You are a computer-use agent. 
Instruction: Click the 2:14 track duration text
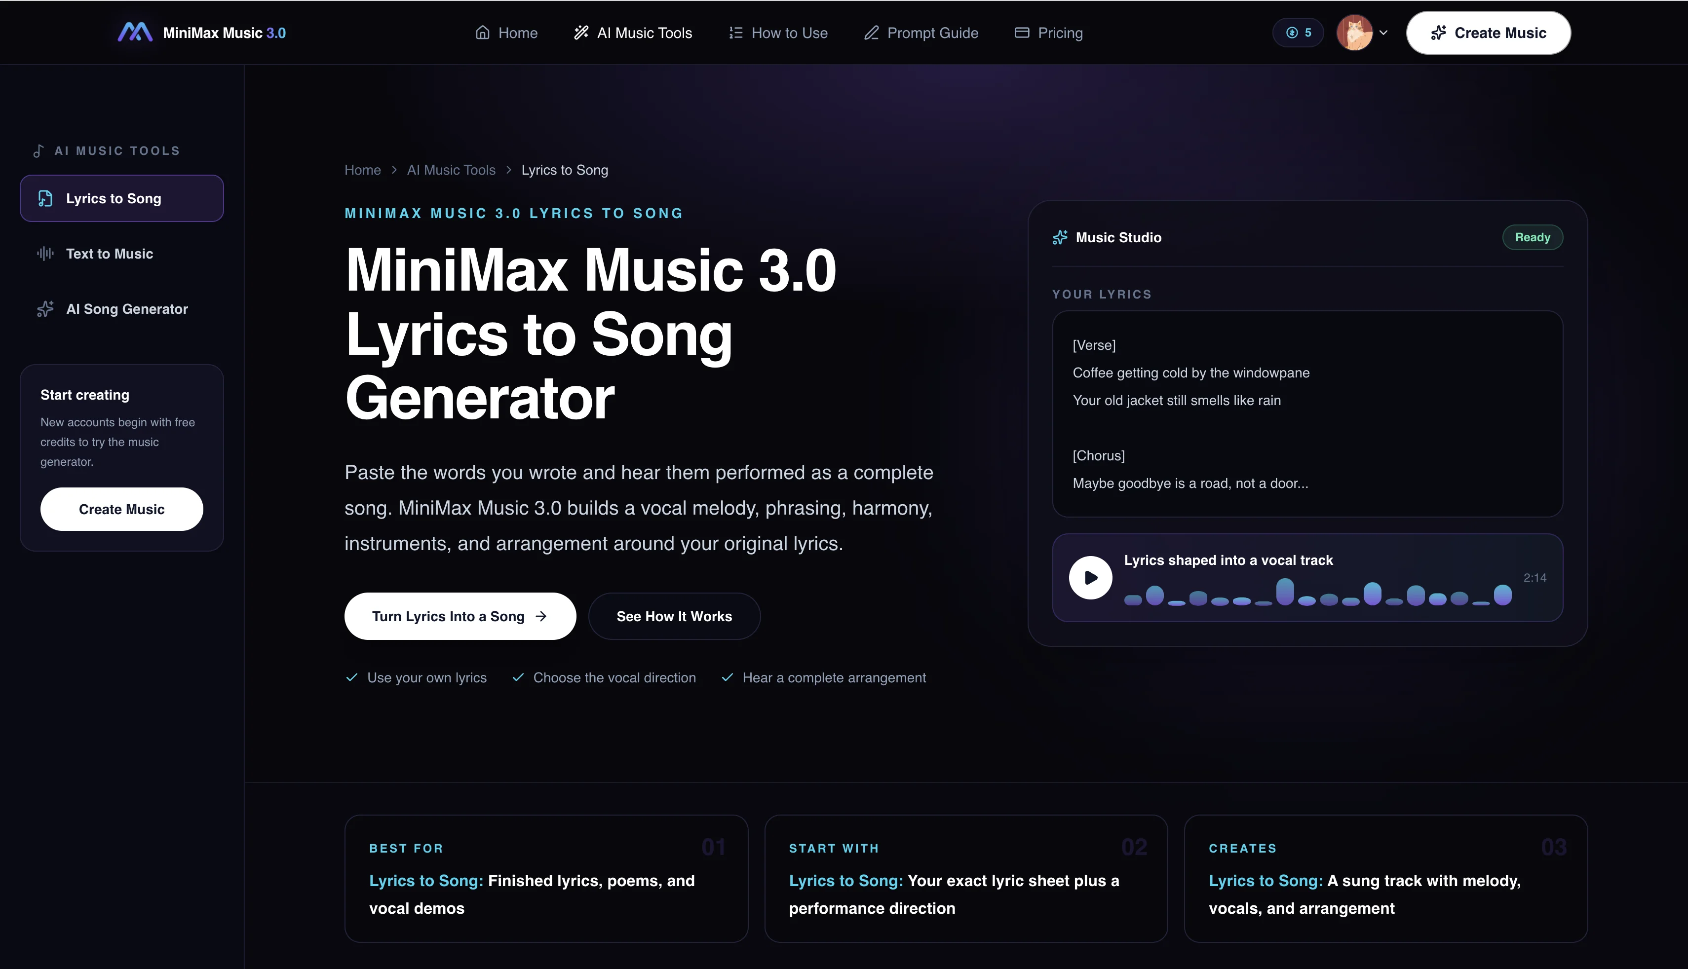coord(1535,578)
